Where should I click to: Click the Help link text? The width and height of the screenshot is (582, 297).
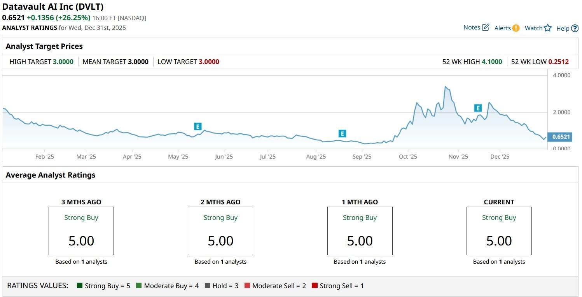(563, 28)
